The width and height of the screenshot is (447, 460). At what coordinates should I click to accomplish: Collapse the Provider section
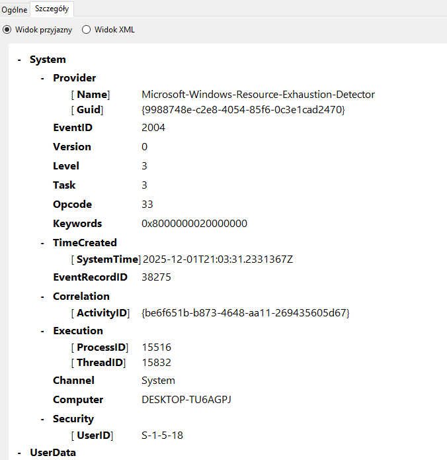click(x=43, y=78)
